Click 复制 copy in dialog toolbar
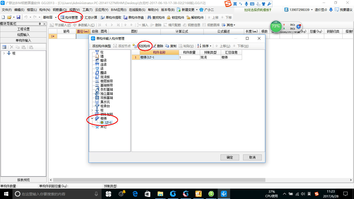This screenshot has height=199, width=354. [171, 46]
